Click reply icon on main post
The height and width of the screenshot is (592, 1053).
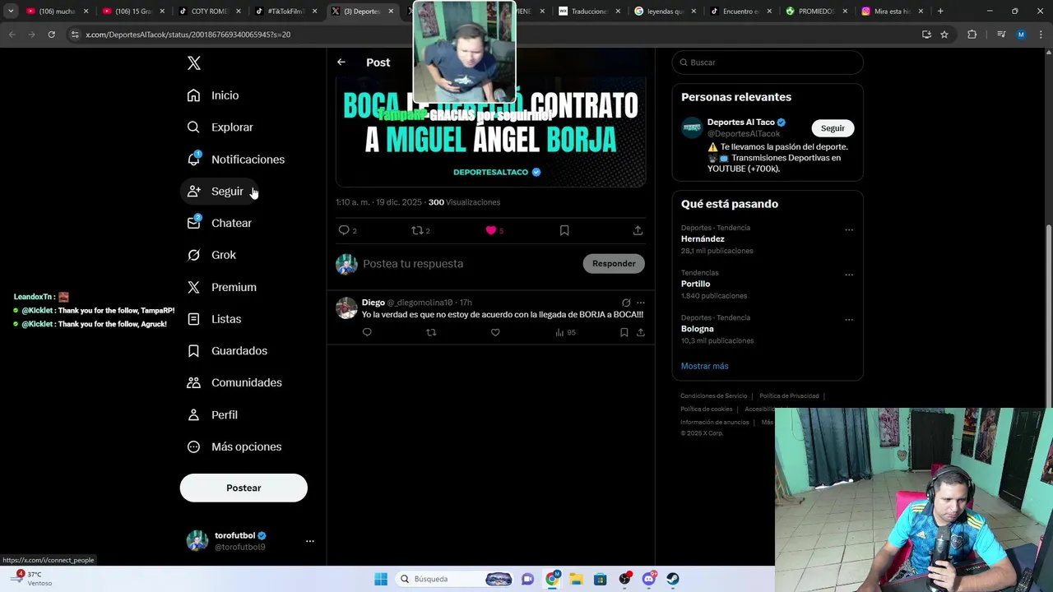[x=344, y=231]
